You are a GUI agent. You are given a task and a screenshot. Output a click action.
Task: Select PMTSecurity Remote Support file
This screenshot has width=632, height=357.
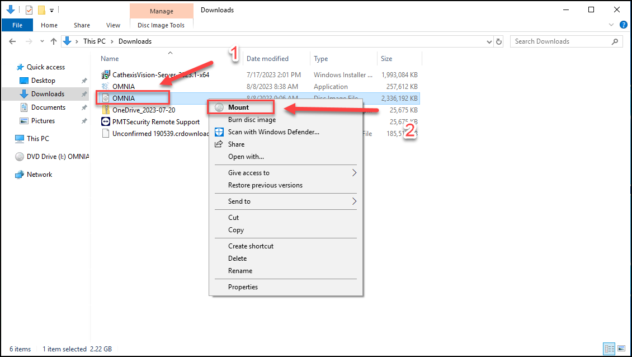click(156, 122)
